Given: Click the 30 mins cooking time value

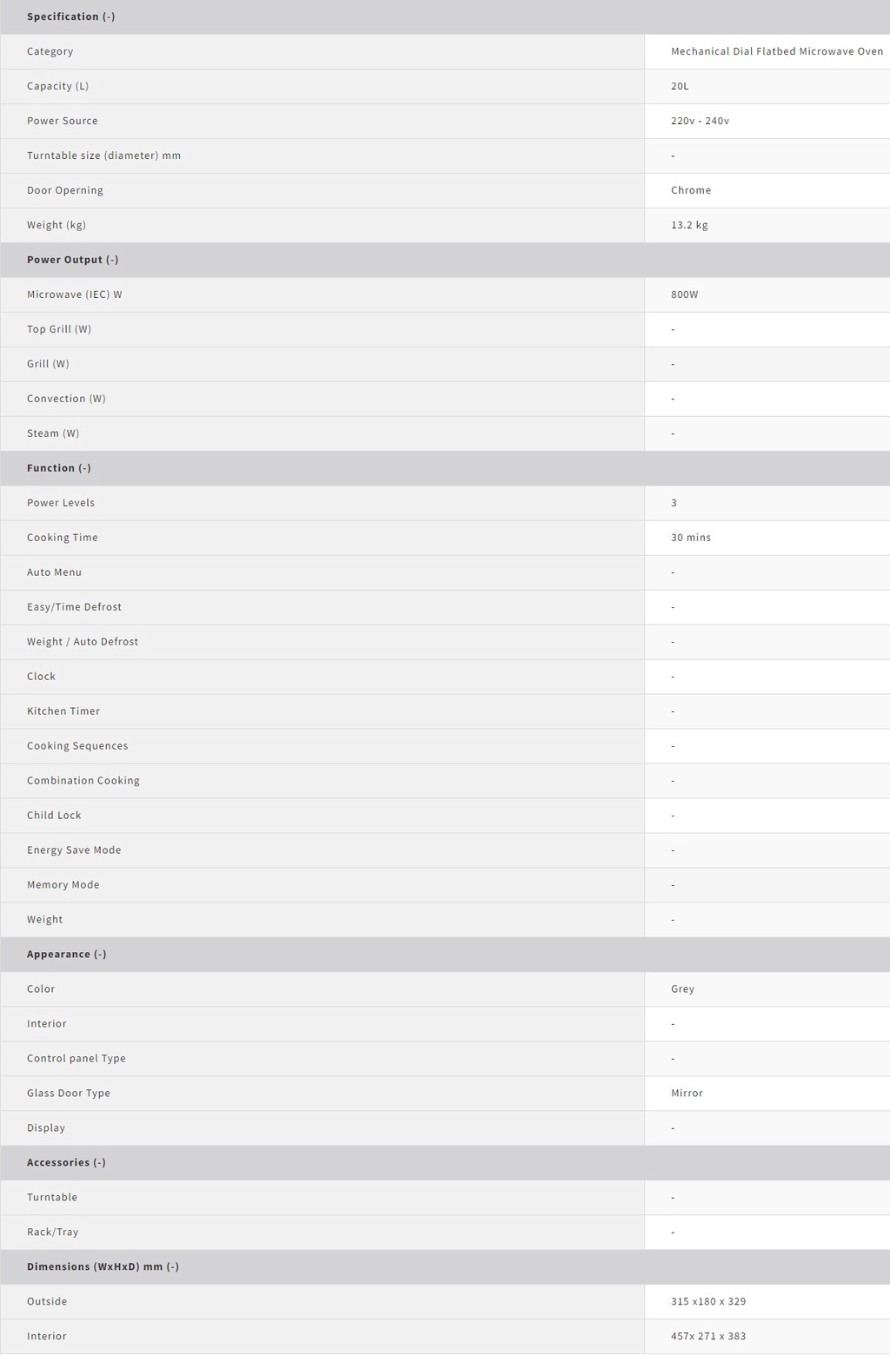Looking at the screenshot, I should coord(690,538).
